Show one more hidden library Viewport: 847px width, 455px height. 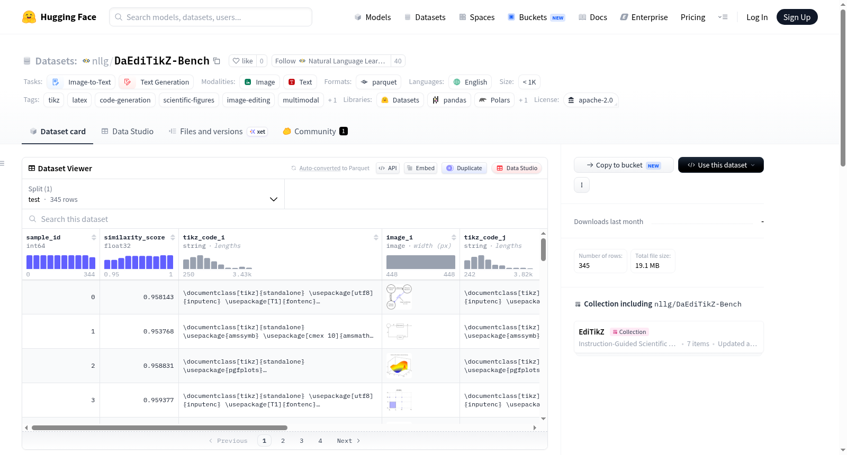523,100
